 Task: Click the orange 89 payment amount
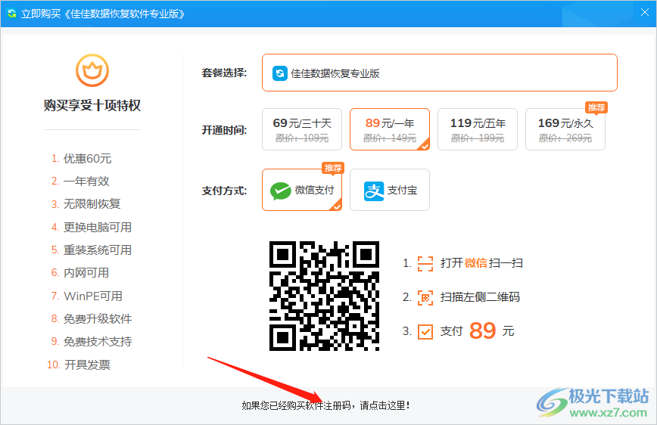click(483, 330)
